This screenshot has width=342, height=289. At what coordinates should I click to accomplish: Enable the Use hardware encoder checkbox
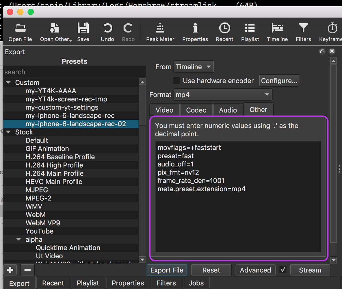point(176,81)
